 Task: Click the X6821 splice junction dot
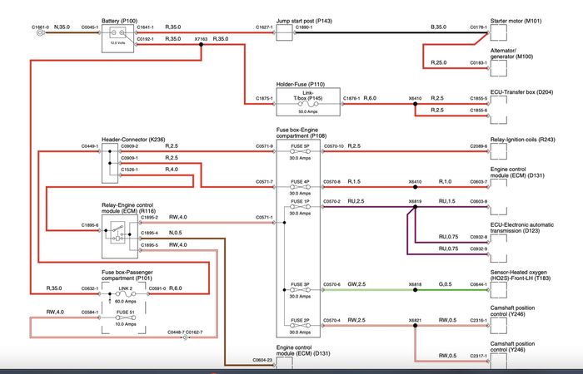tap(416, 326)
